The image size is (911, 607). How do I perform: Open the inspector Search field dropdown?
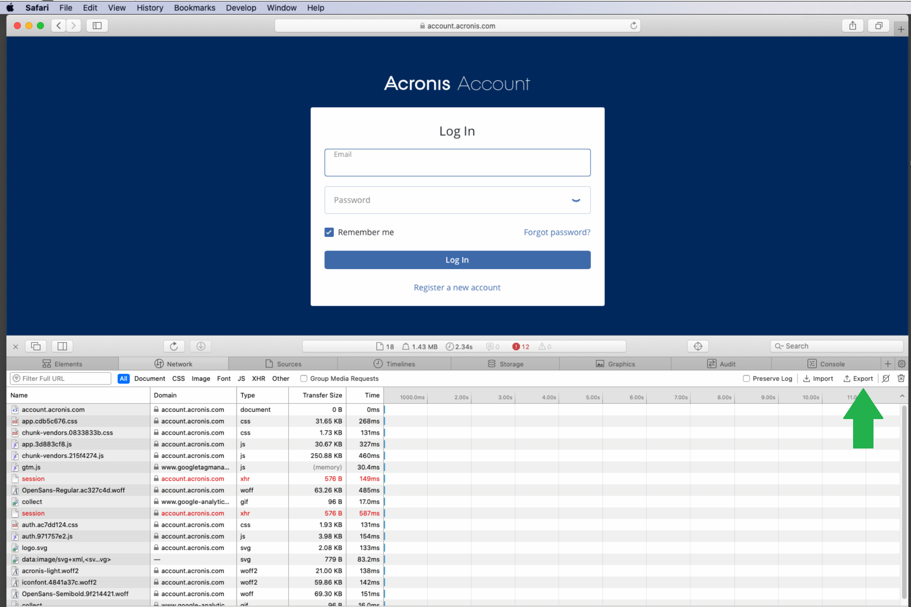779,346
